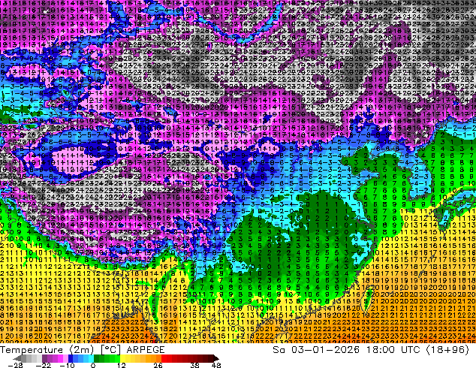Click the '48' legend label
This screenshot has height=368, width=476.
216,365
